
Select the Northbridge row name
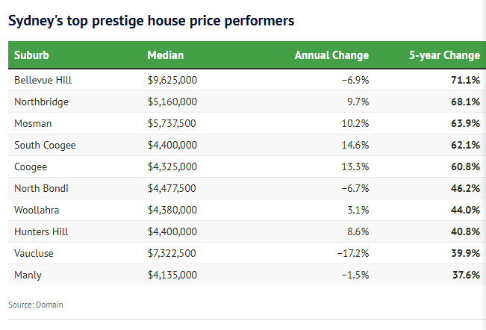click(x=42, y=102)
